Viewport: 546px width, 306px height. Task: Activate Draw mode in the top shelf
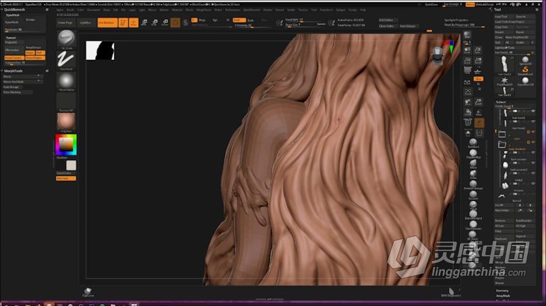tap(133, 23)
